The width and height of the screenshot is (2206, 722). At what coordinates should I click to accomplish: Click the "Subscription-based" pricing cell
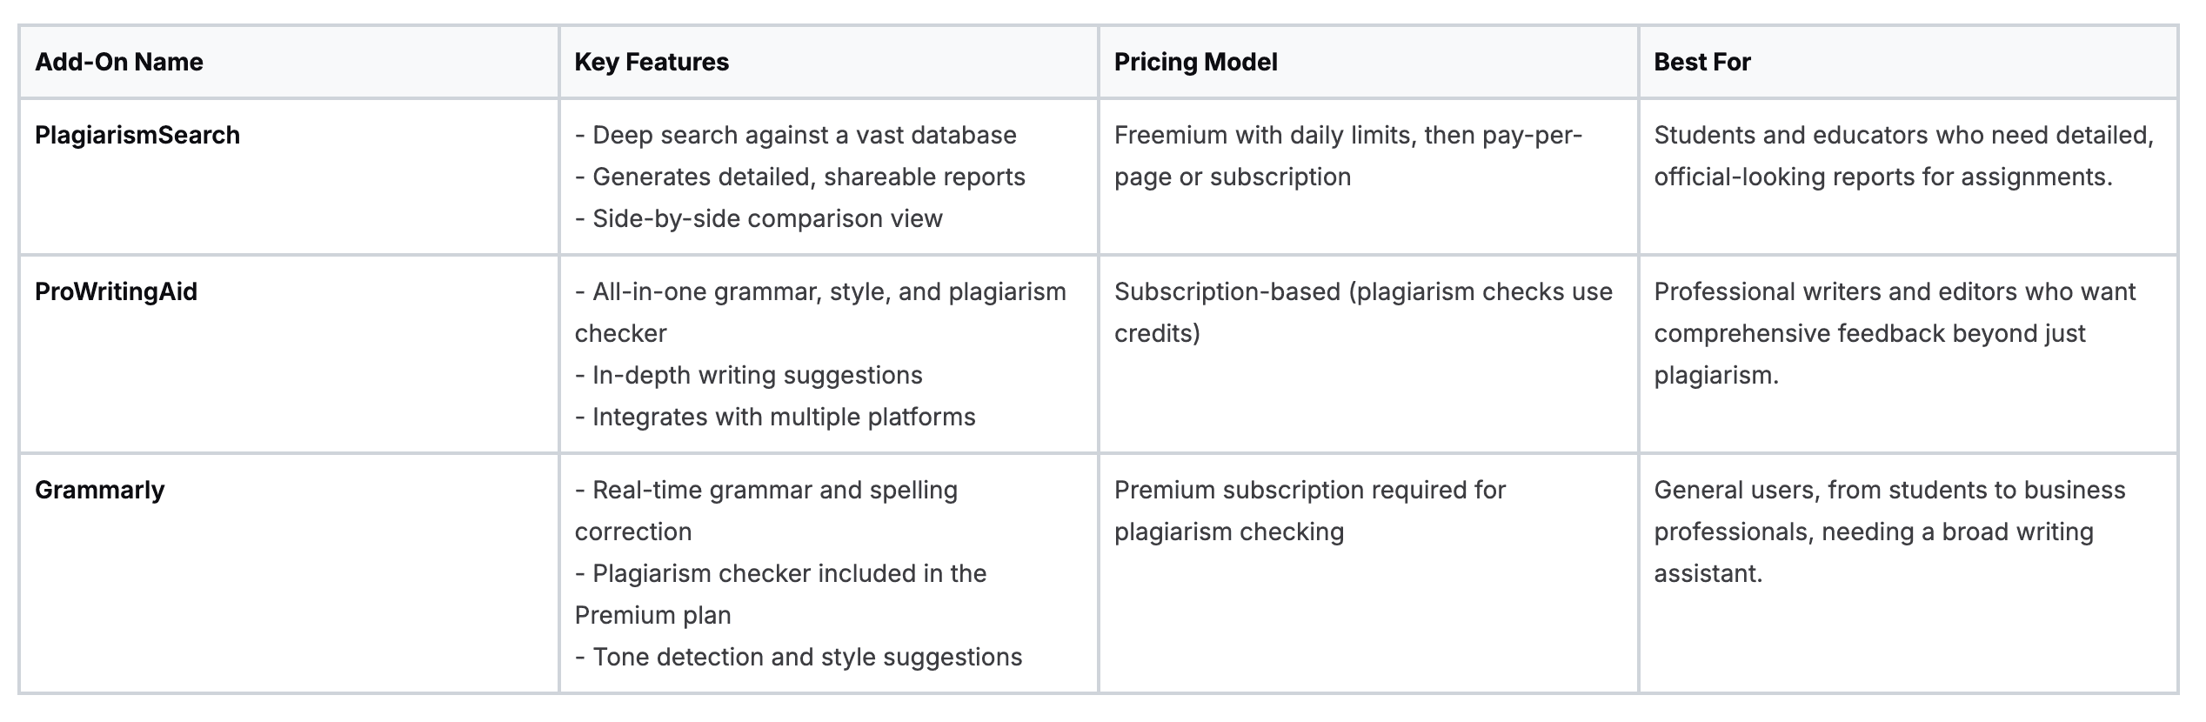[x=1362, y=312]
